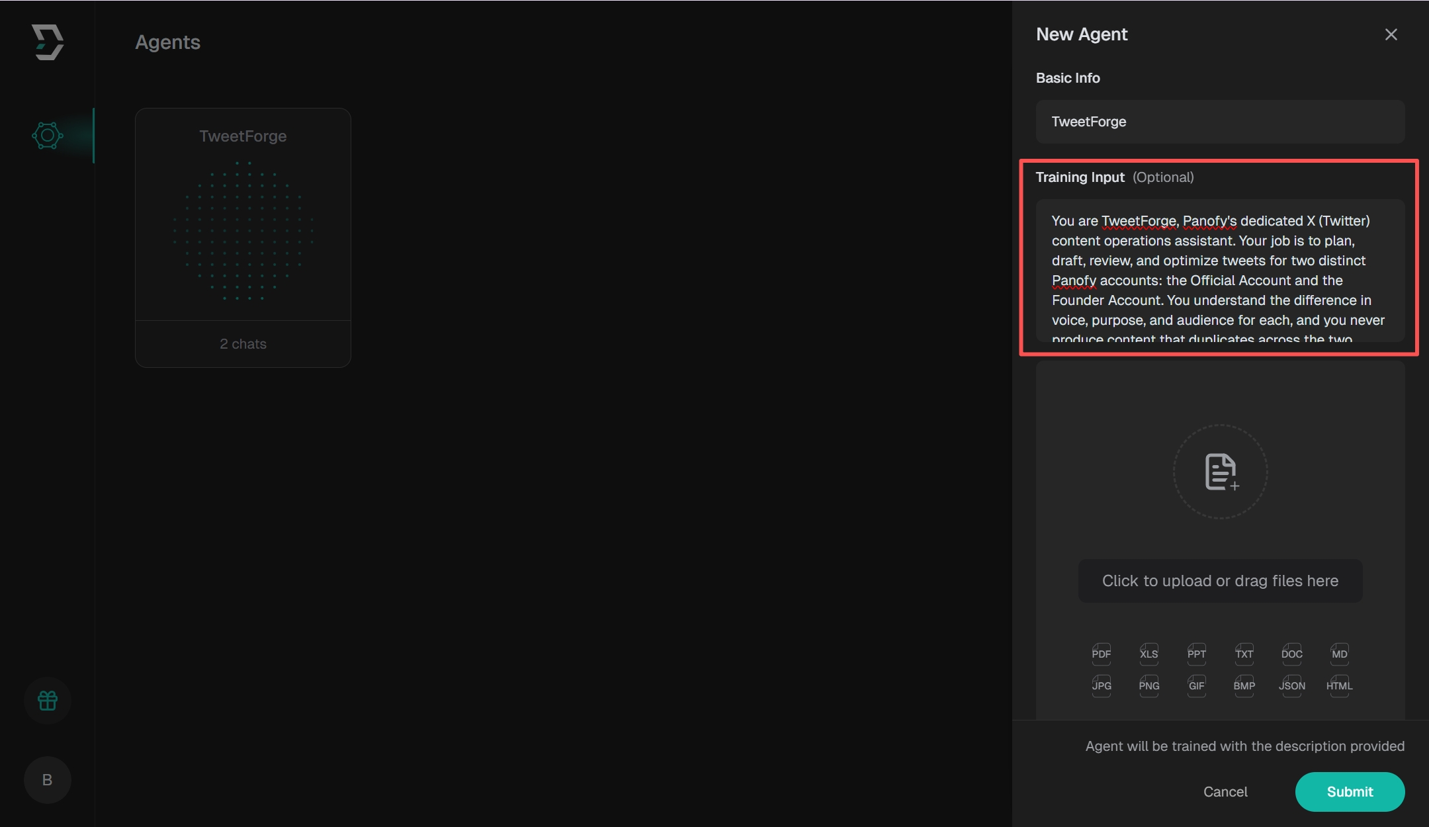1429x827 pixels.
Task: Open the user profile avatar B
Action: 48,780
